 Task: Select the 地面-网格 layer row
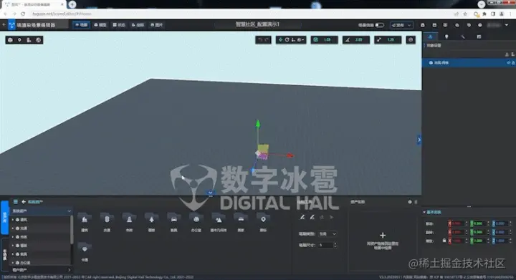469,63
